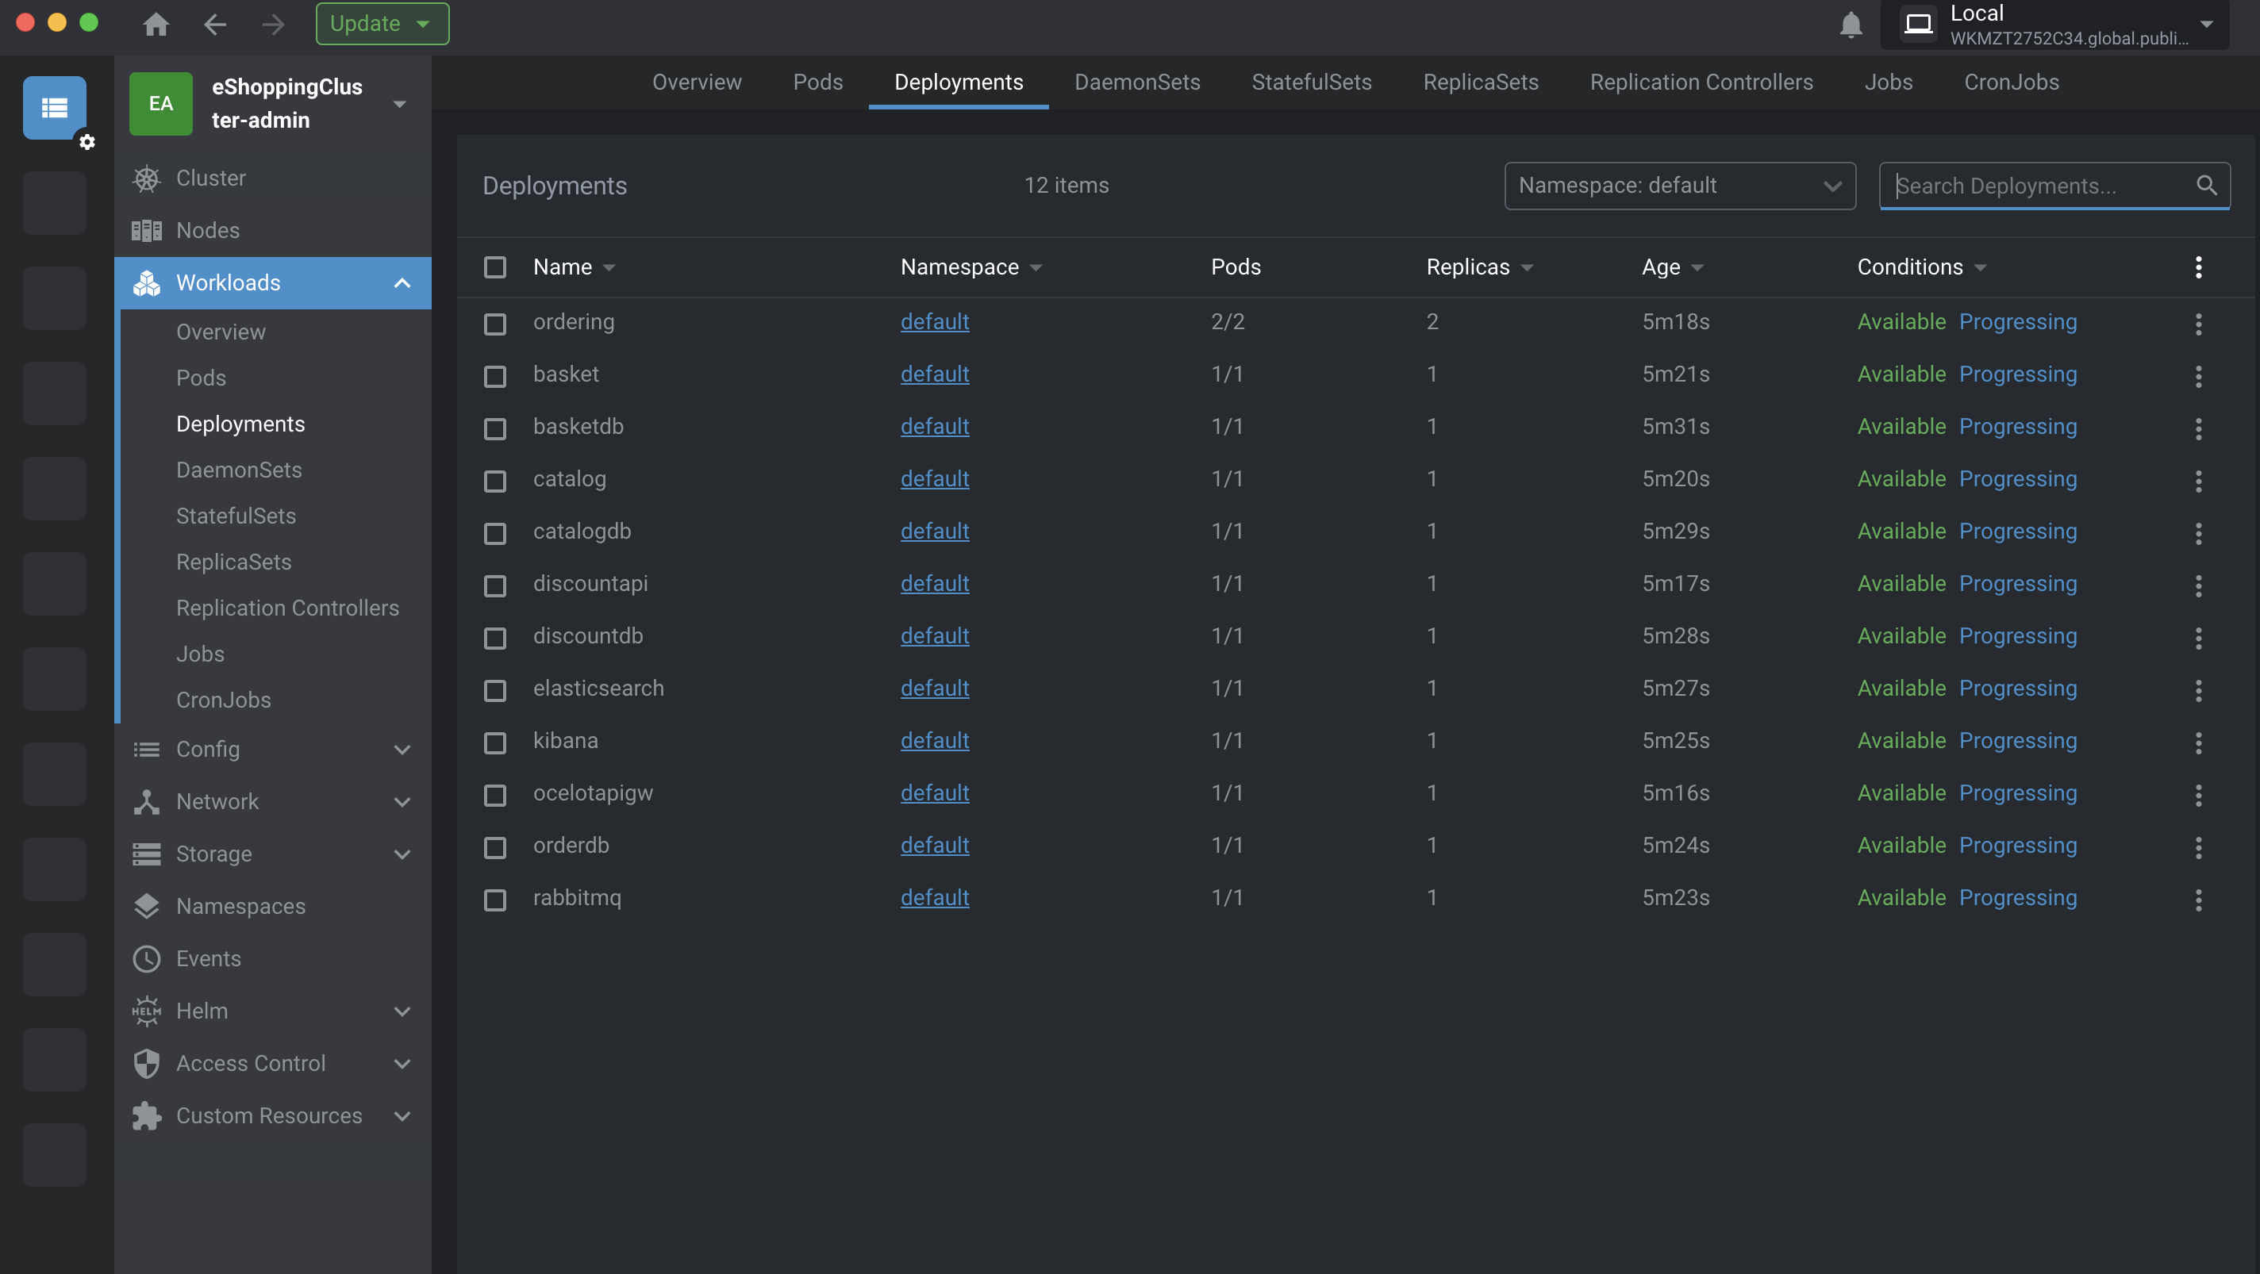2260x1274 pixels.
Task: Open the actions menu for rabbitmq row
Action: point(2198,900)
